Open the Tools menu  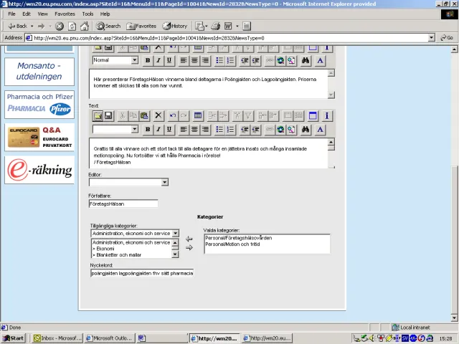click(x=87, y=14)
